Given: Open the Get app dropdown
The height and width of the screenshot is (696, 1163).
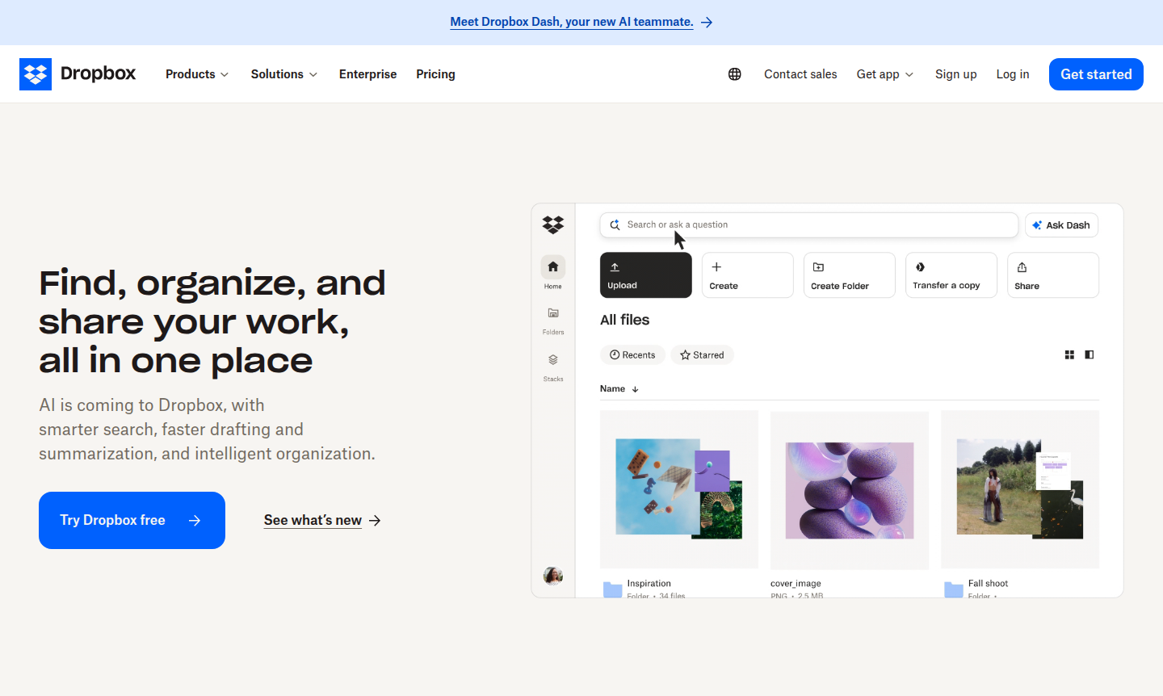Looking at the screenshot, I should (884, 73).
